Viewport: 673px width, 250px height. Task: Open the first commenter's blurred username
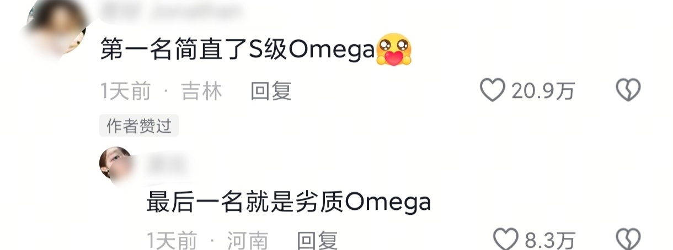[174, 9]
